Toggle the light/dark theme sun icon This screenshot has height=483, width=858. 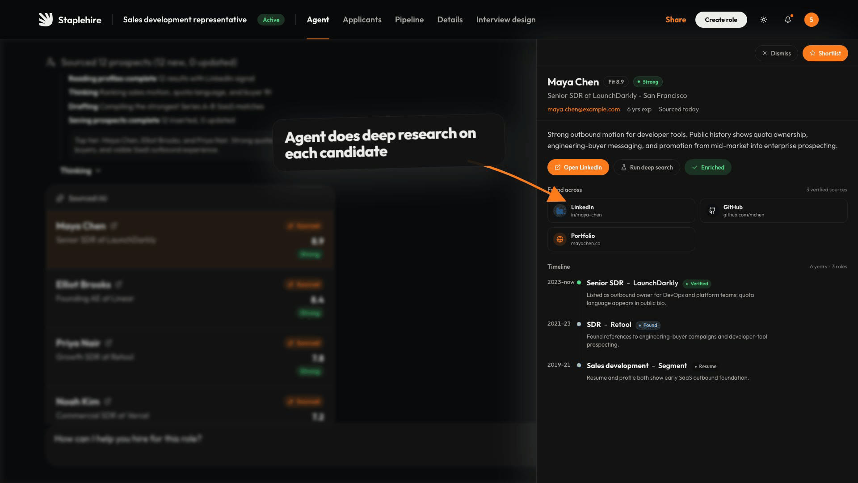(x=764, y=20)
